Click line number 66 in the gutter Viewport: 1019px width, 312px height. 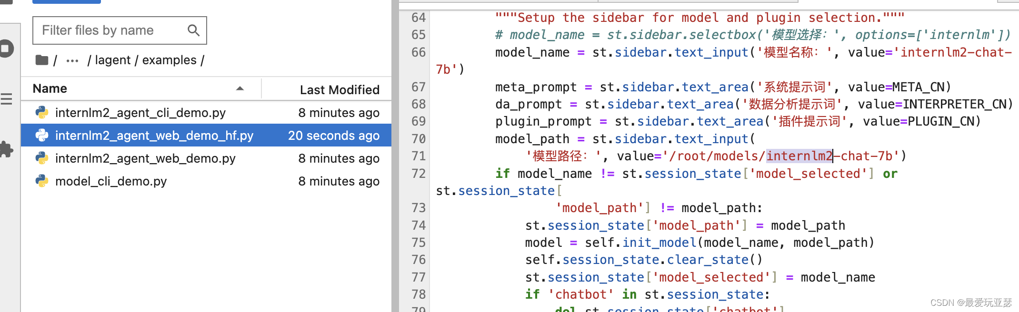[418, 52]
